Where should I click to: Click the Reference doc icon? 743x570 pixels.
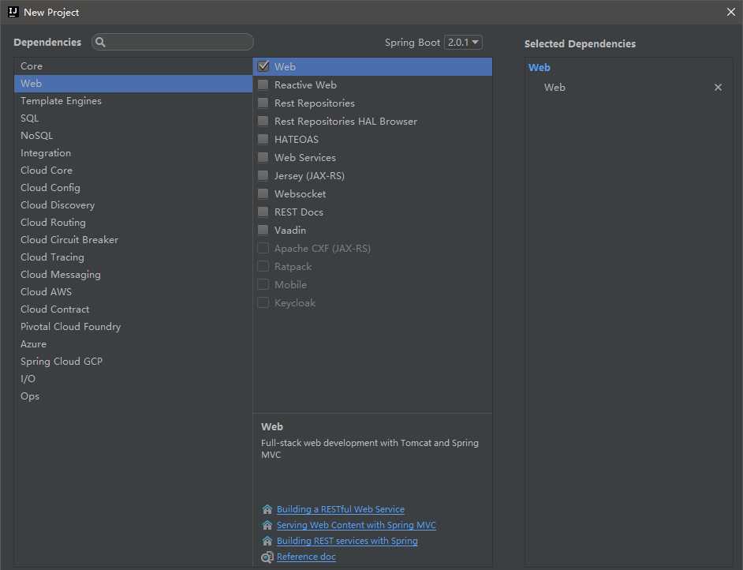[267, 557]
